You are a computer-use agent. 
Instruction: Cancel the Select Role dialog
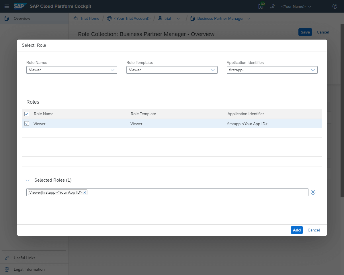[x=314, y=230]
